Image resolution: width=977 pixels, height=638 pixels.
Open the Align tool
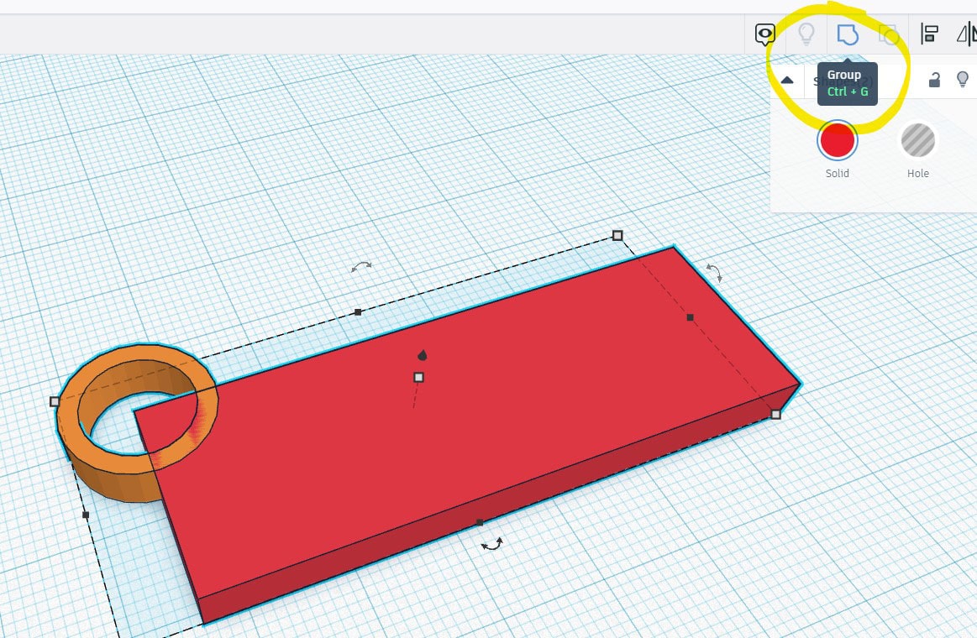[x=930, y=34]
